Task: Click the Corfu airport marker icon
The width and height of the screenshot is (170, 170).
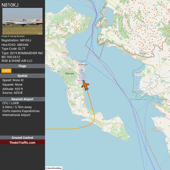Action: click(x=82, y=70)
